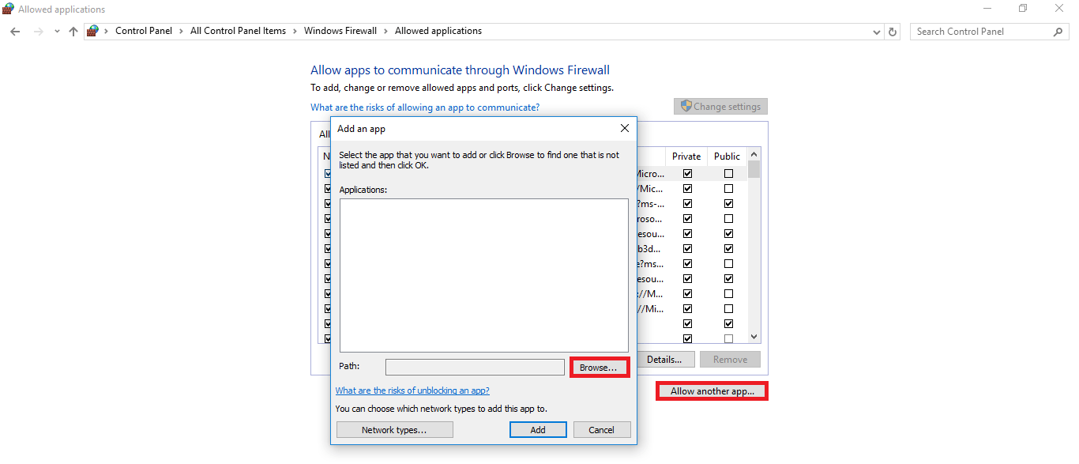1079x464 pixels.
Task: Enable Public for the '//Mi...' row
Action: pos(728,309)
